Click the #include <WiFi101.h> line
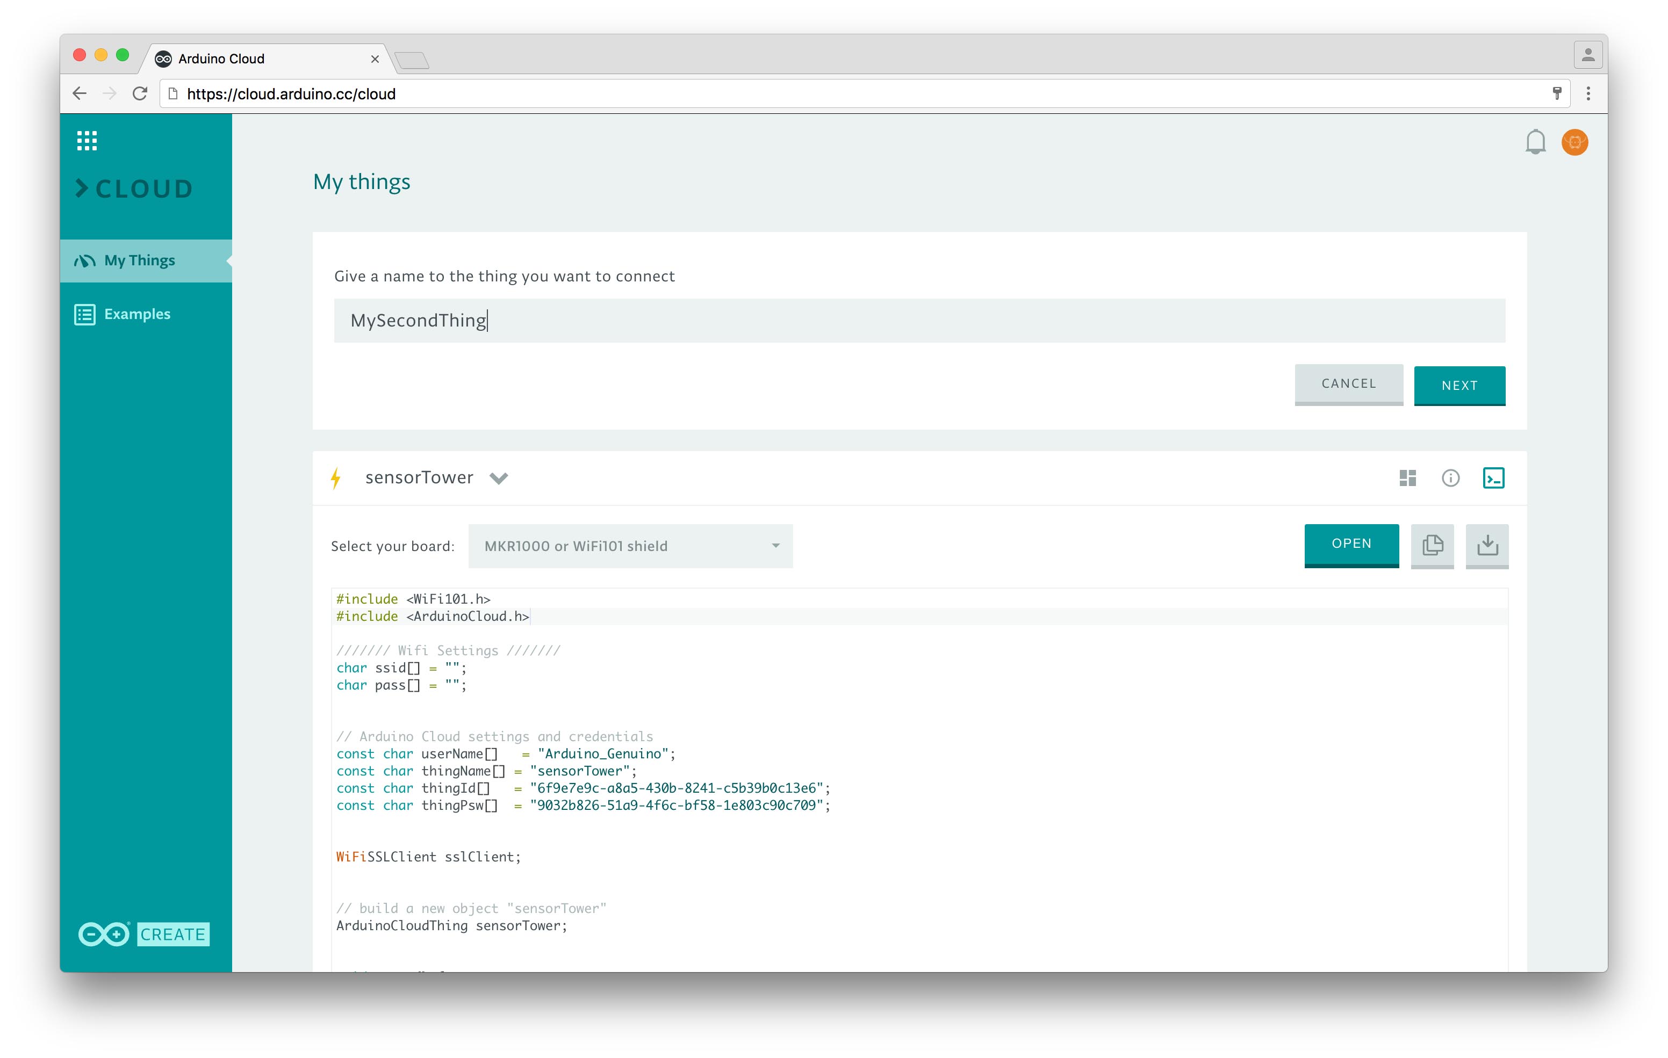The height and width of the screenshot is (1058, 1668). click(x=414, y=599)
